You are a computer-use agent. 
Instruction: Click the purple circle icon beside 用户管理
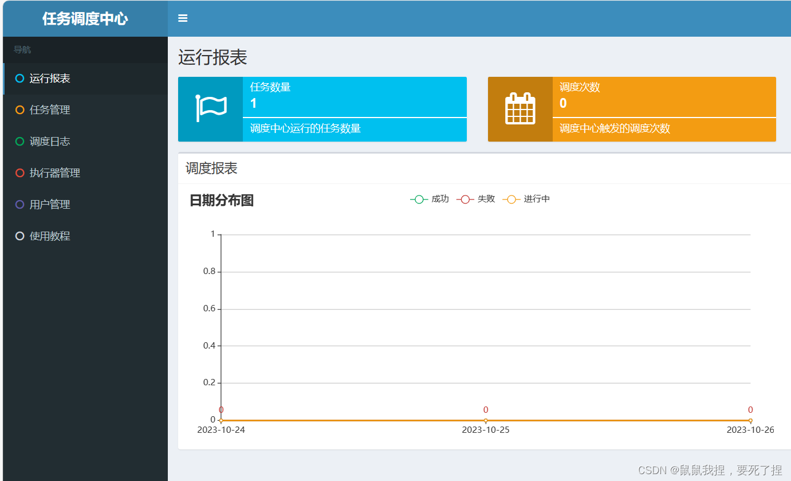coord(20,205)
